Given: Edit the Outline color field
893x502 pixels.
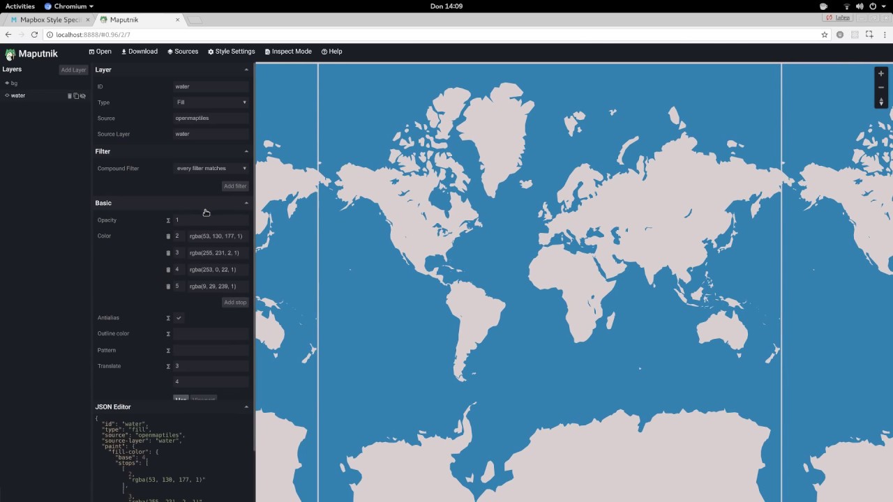Looking at the screenshot, I should [211, 334].
